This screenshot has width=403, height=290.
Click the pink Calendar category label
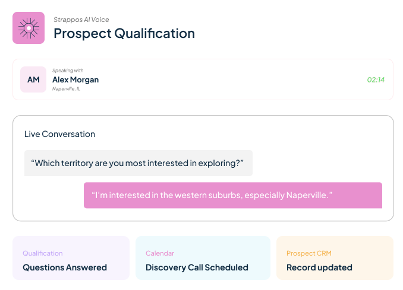coord(160,253)
